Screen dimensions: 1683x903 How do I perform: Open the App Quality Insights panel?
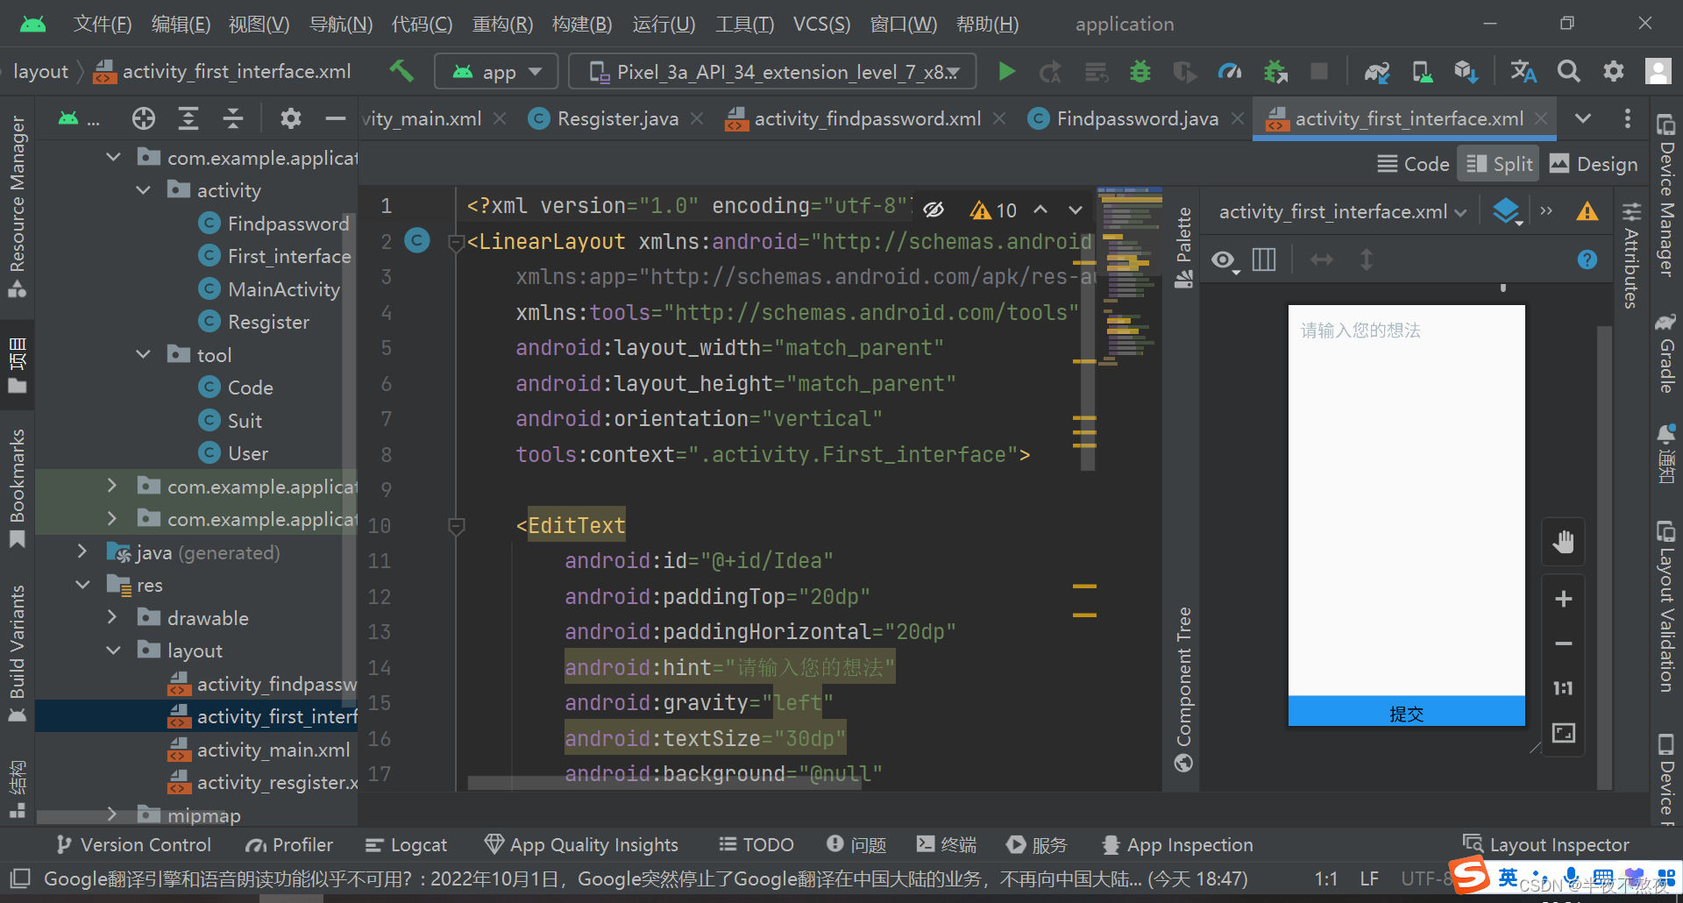[x=581, y=844]
